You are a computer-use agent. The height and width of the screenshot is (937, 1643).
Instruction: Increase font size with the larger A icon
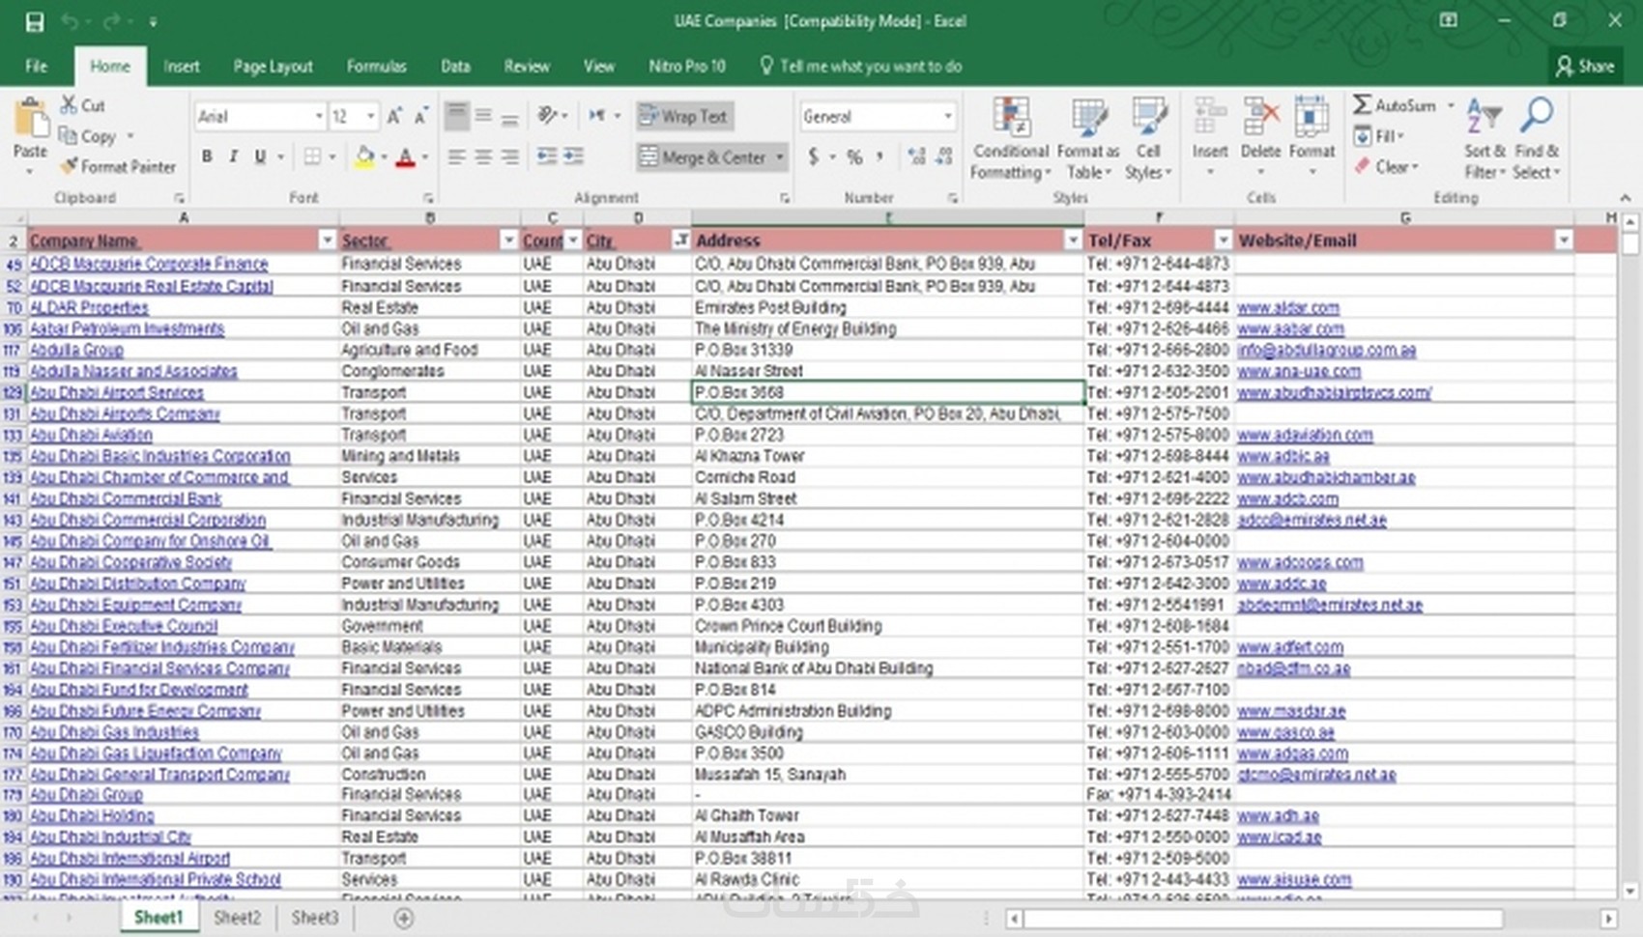tap(394, 117)
